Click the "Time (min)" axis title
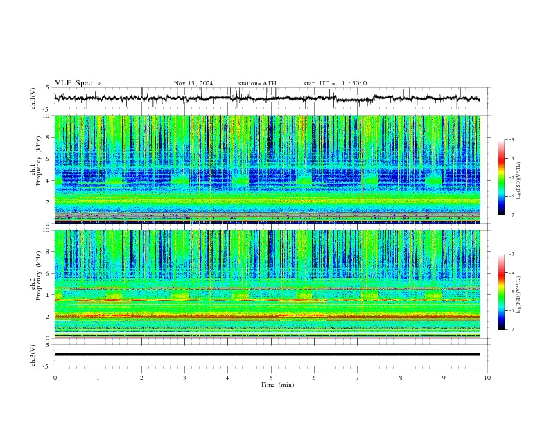 pos(277,385)
